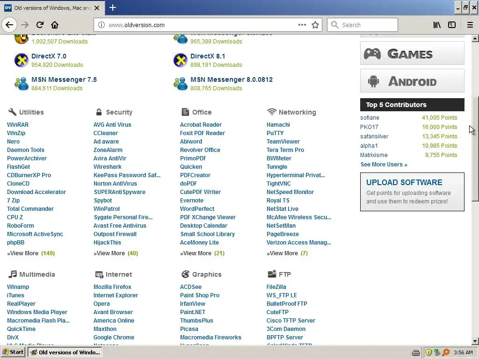Click the Graphics category icon
The width and height of the screenshot is (479, 359).
pyautogui.click(x=185, y=274)
